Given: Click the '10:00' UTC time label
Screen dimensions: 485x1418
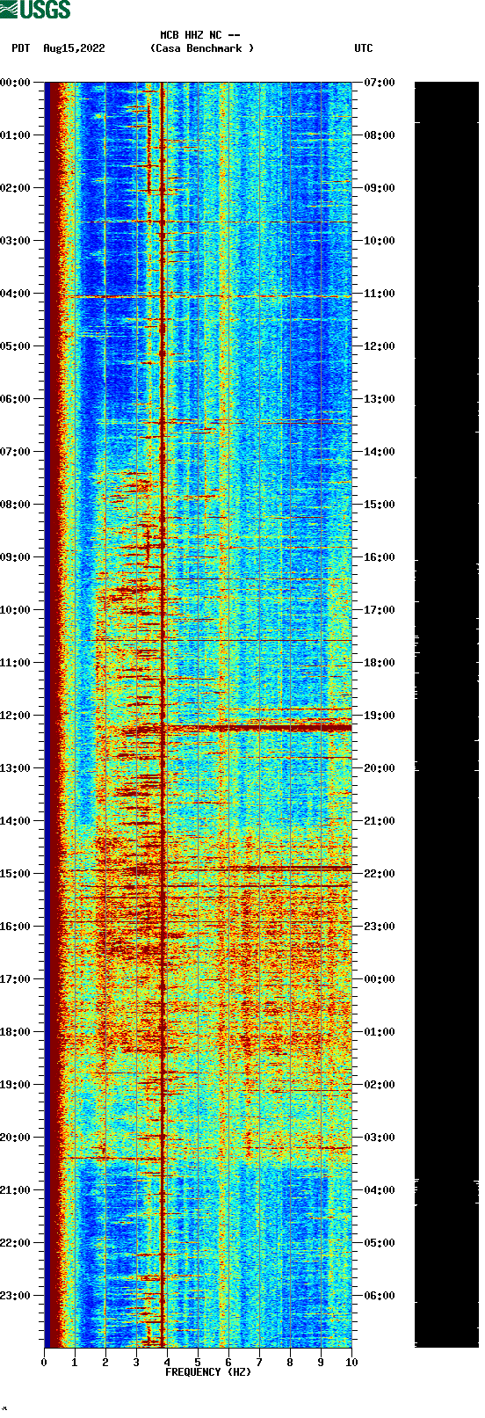Looking at the screenshot, I should coord(380,241).
